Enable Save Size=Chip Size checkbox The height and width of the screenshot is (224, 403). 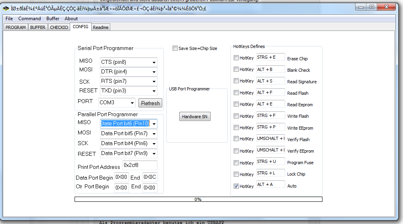point(175,48)
